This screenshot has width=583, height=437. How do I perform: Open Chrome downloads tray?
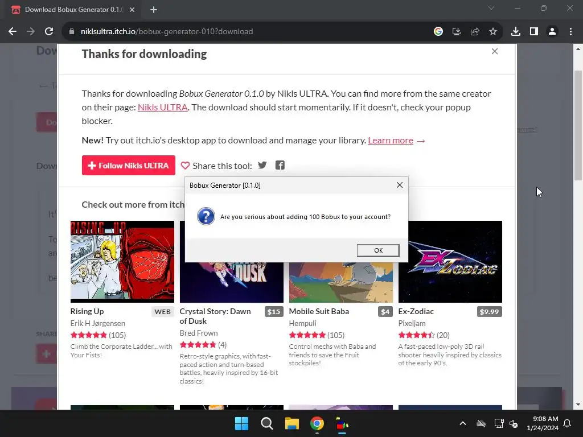tap(516, 32)
